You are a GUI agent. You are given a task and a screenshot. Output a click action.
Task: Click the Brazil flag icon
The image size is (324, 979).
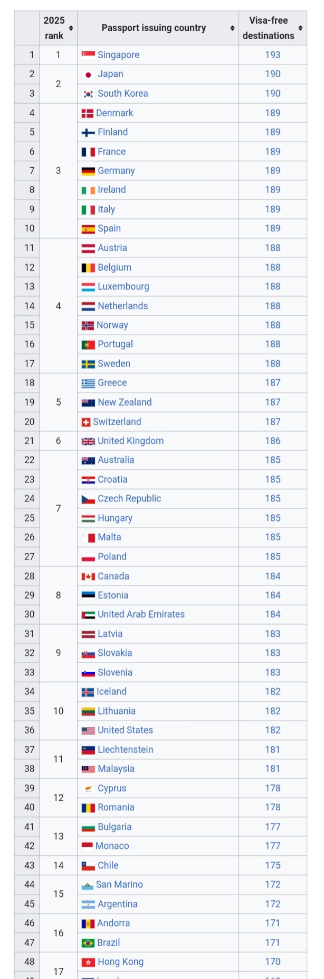[x=88, y=943]
